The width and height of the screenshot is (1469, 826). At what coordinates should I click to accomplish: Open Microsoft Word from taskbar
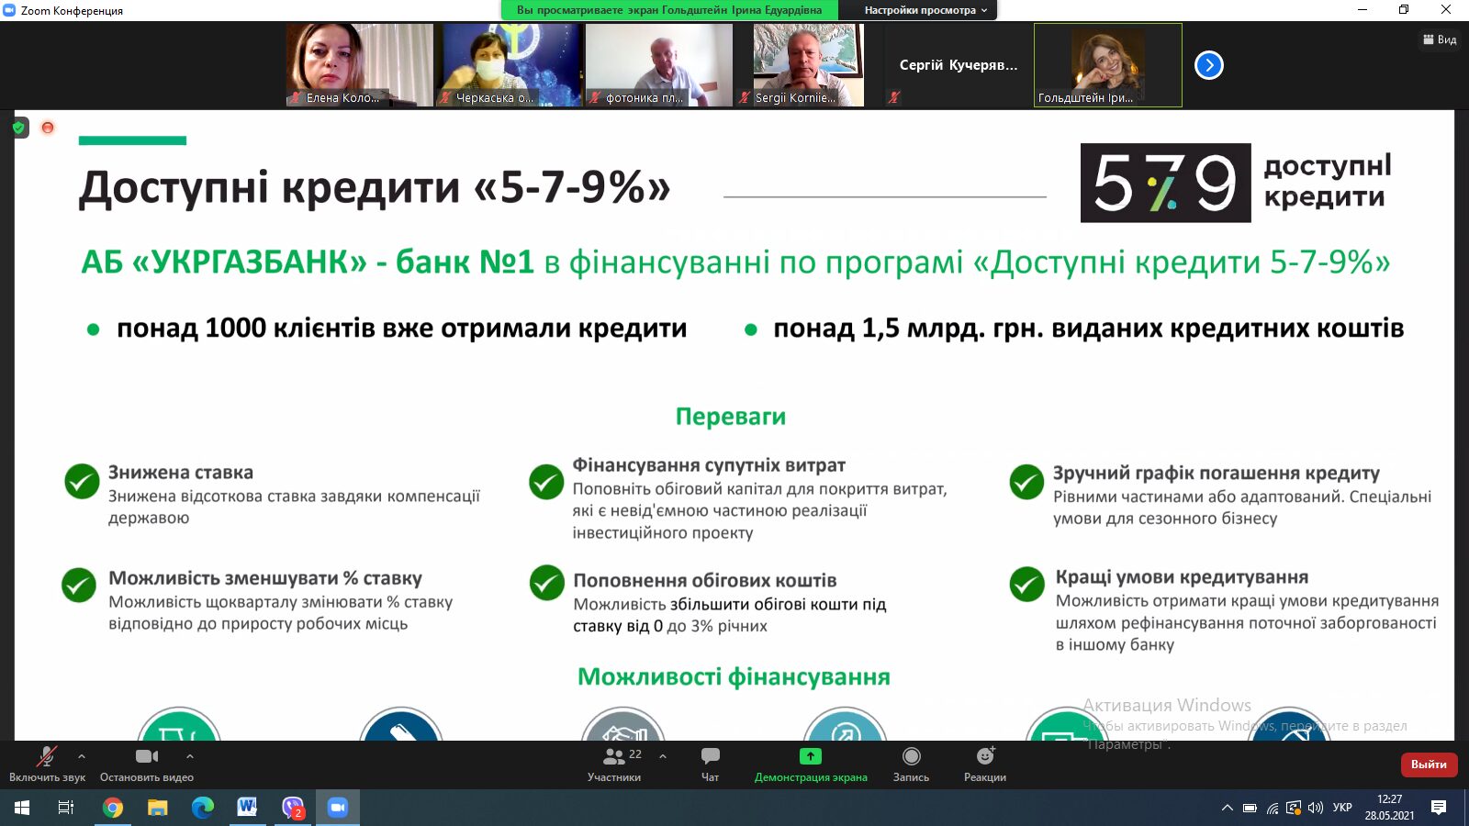[247, 808]
